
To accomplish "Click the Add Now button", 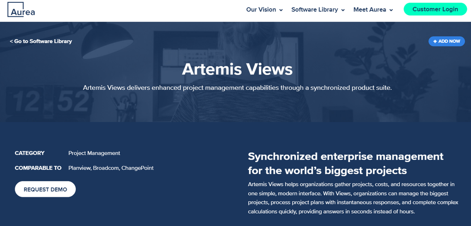I will [x=447, y=41].
